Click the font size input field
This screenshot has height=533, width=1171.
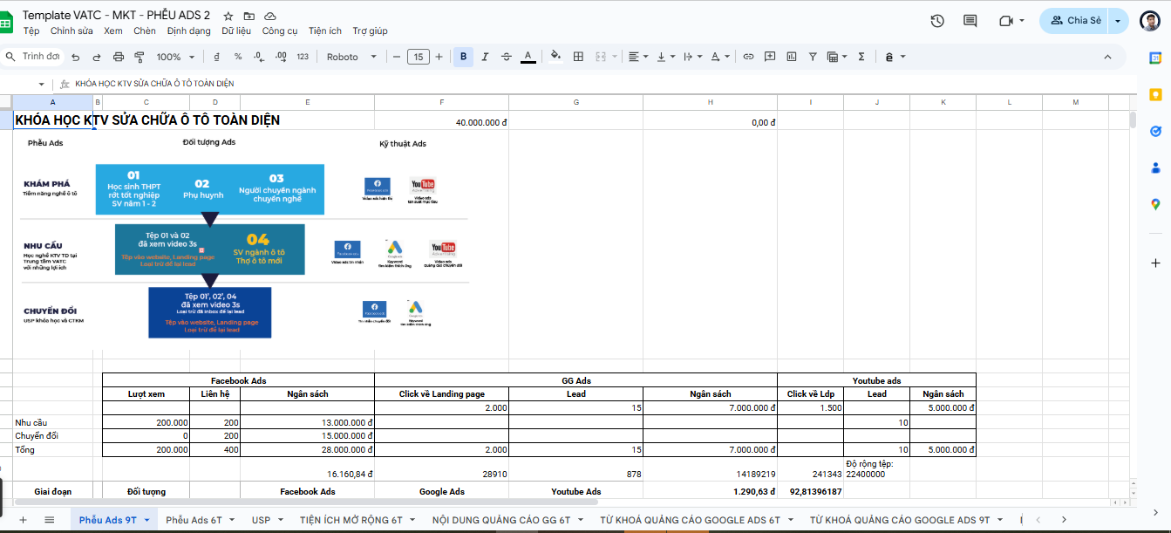[418, 57]
